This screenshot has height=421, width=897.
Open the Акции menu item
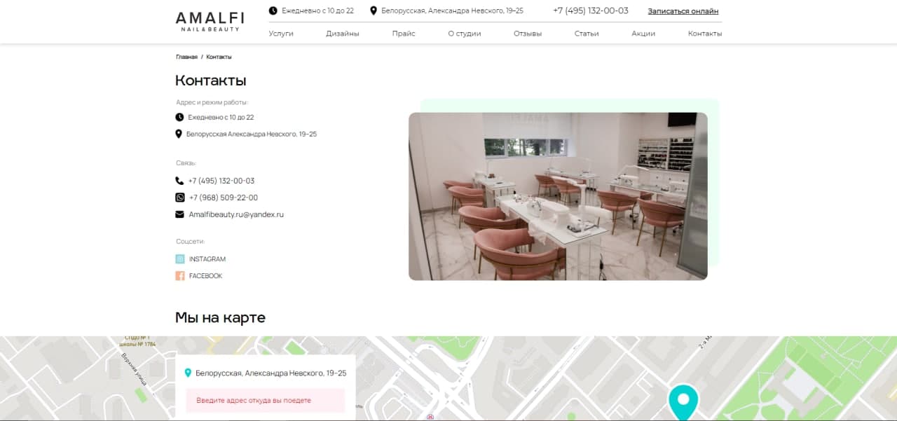pyautogui.click(x=643, y=34)
